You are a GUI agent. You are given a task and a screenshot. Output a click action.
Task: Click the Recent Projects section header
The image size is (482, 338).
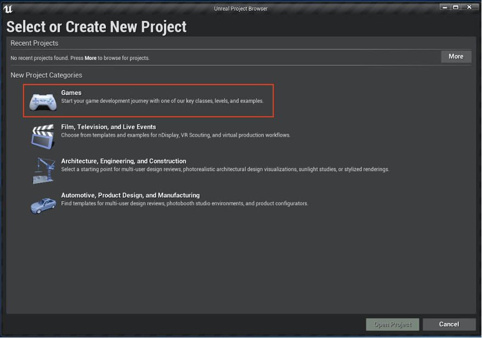tap(34, 43)
